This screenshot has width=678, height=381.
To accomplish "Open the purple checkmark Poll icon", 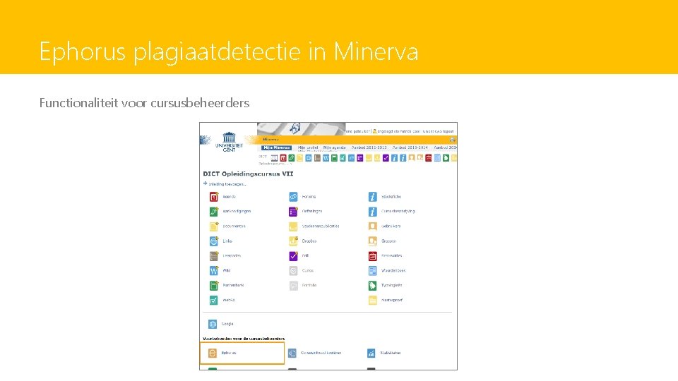I will (x=293, y=256).
